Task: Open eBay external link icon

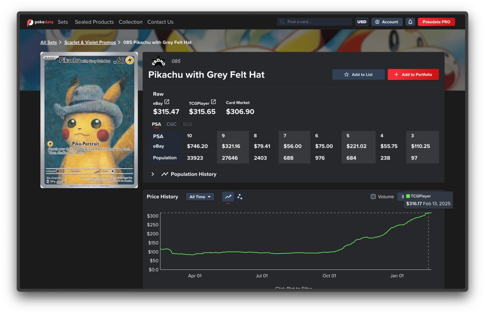Action: click(x=167, y=102)
